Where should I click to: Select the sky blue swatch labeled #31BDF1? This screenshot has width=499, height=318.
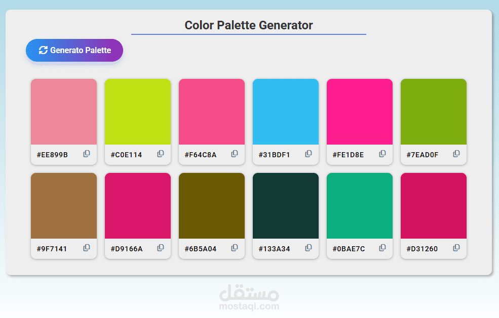[285, 111]
